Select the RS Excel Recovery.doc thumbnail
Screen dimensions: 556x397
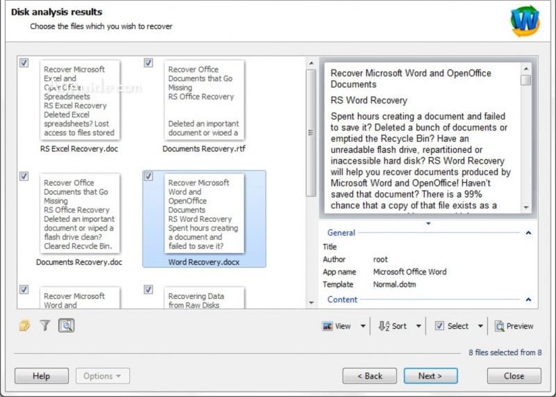(x=80, y=99)
